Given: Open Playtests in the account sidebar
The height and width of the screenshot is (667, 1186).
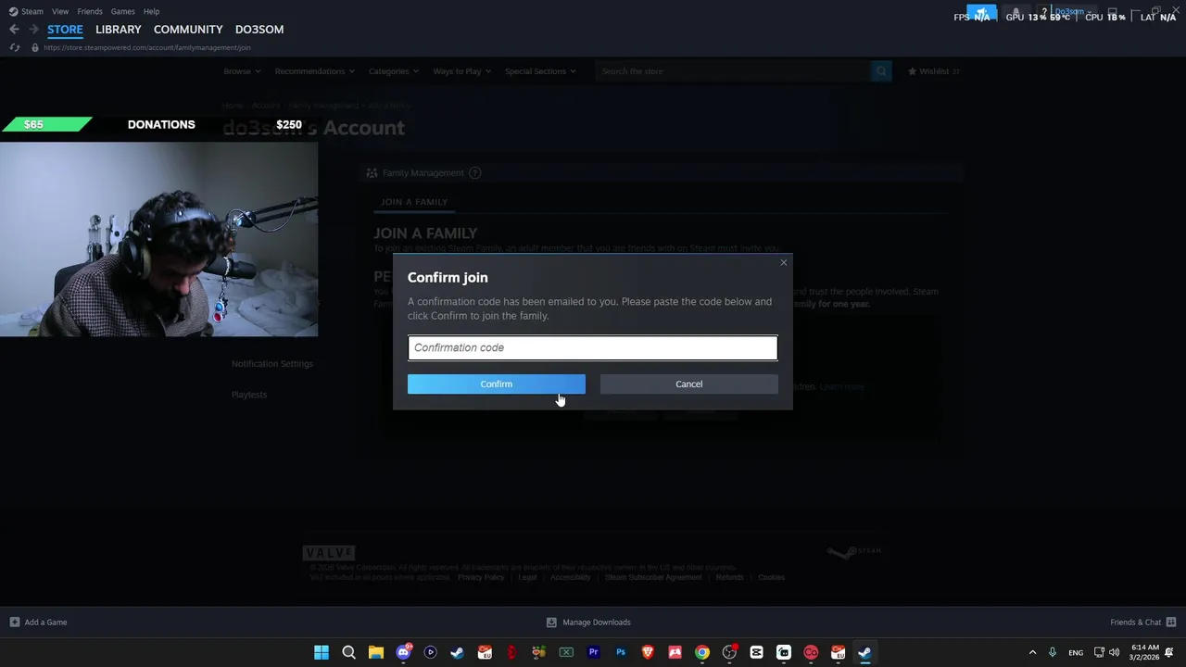Looking at the screenshot, I should [x=249, y=395].
